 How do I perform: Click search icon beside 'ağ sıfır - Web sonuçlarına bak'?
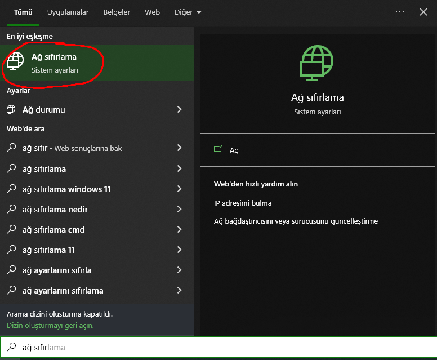point(11,148)
